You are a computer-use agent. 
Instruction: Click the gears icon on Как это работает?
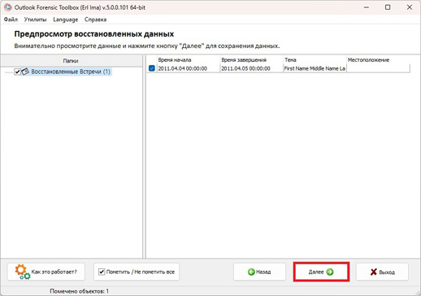22,272
